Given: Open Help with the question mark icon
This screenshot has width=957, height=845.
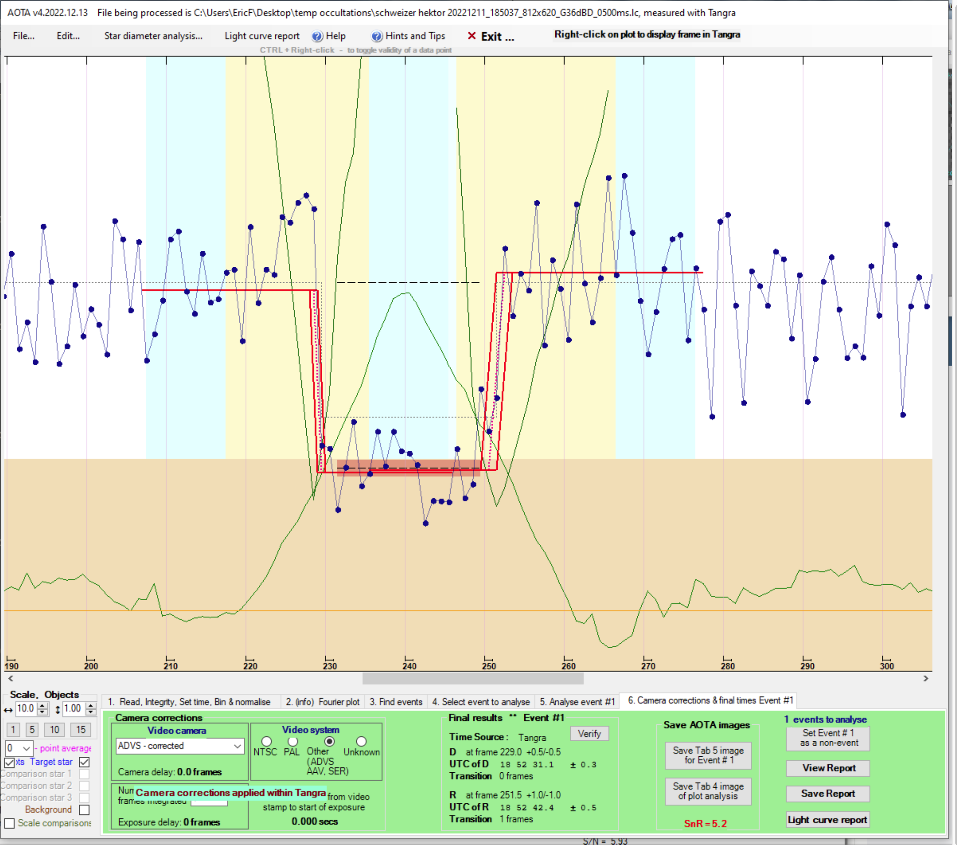Looking at the screenshot, I should (x=317, y=36).
